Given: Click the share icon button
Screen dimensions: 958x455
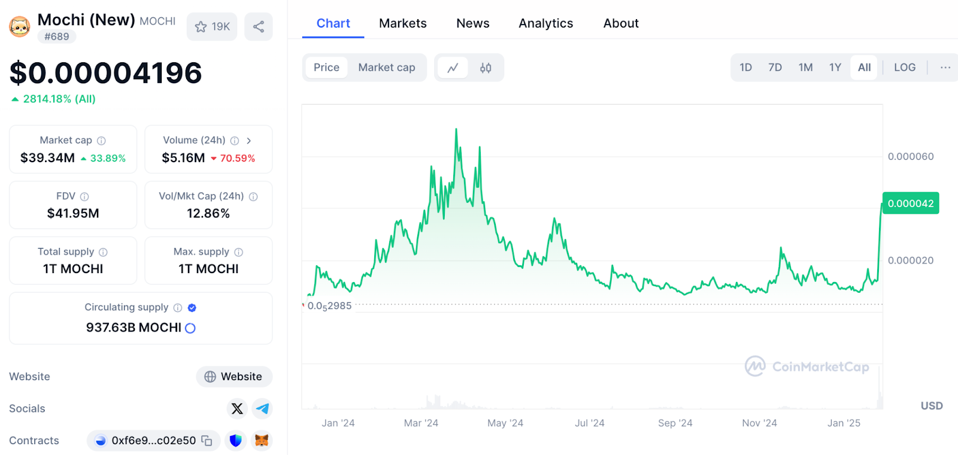Looking at the screenshot, I should 259,26.
